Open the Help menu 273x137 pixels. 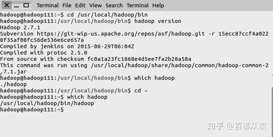(x=158, y=5)
